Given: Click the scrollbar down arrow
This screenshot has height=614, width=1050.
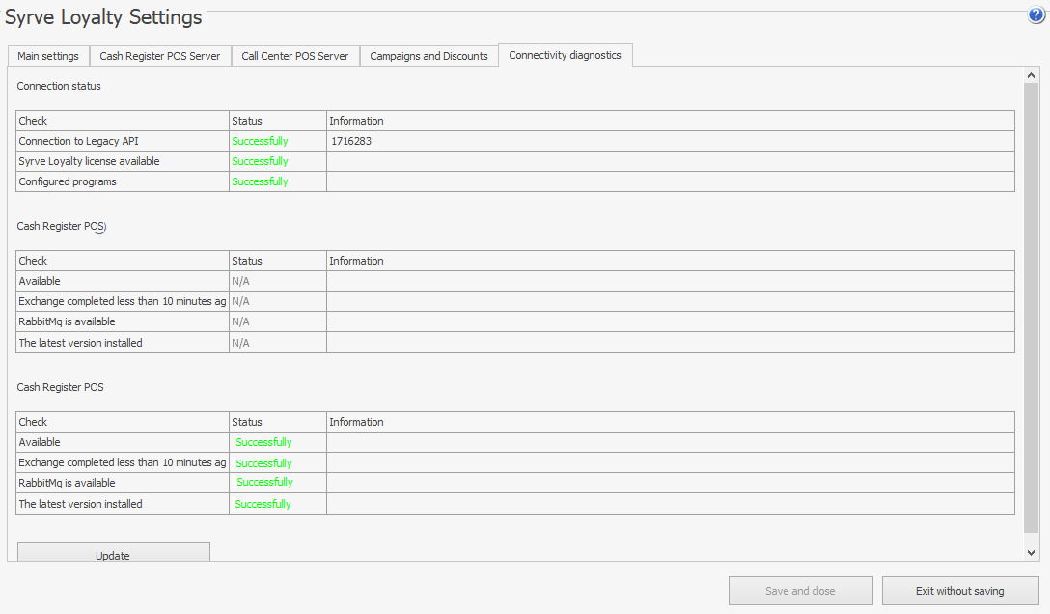Looking at the screenshot, I should 1031,552.
